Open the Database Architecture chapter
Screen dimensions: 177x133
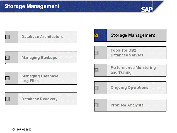point(42,37)
